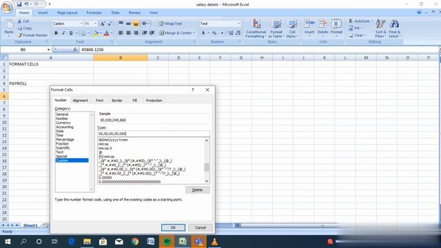Image resolution: width=441 pixels, height=248 pixels.
Task: Switch to the Formulas ribbon tab
Action: tap(94, 12)
